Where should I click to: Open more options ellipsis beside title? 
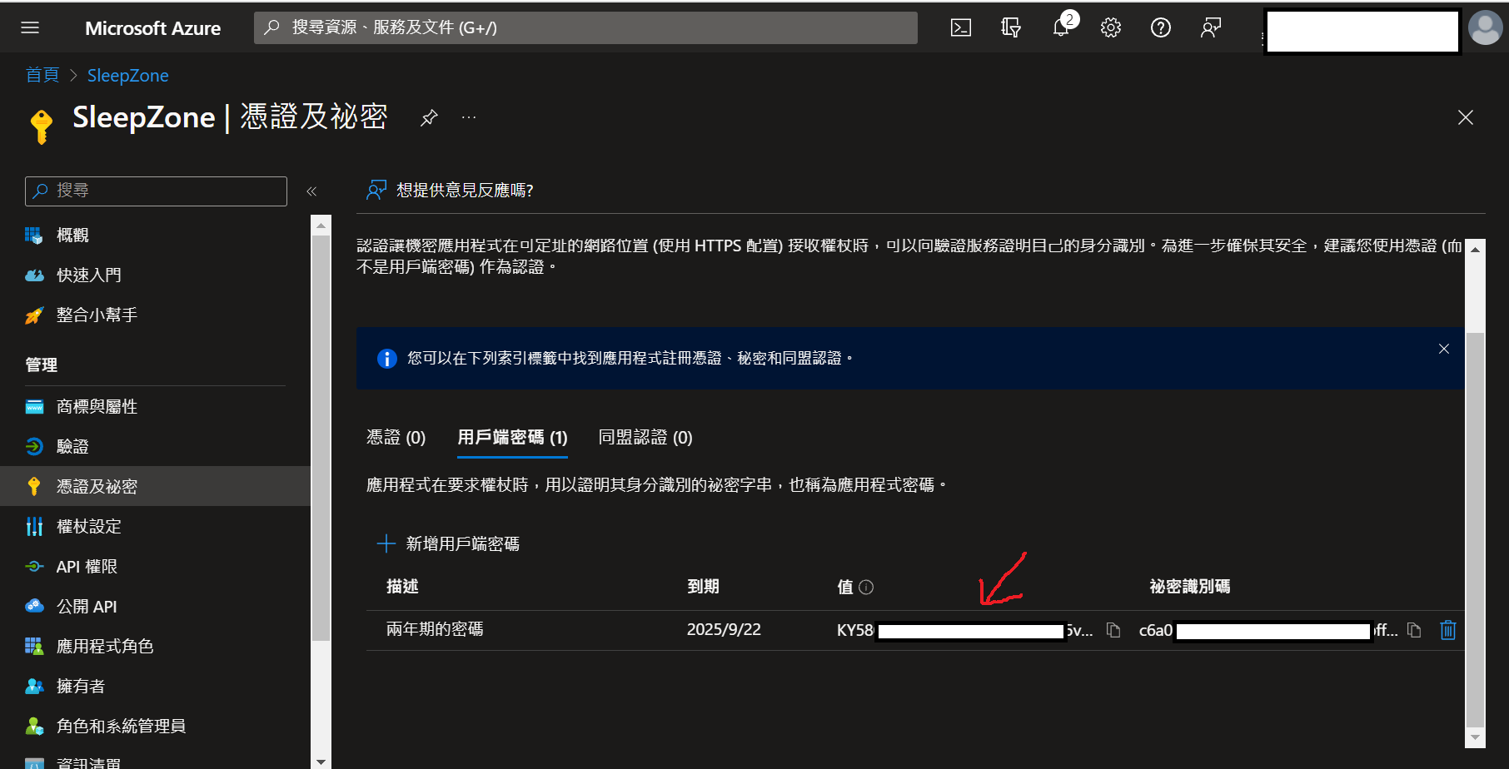pos(469,117)
